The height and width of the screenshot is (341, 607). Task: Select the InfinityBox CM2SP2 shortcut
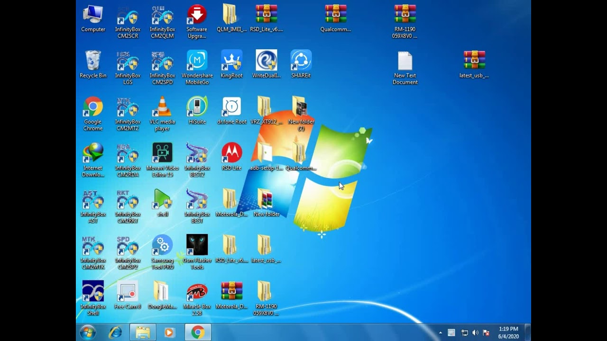coord(128,253)
